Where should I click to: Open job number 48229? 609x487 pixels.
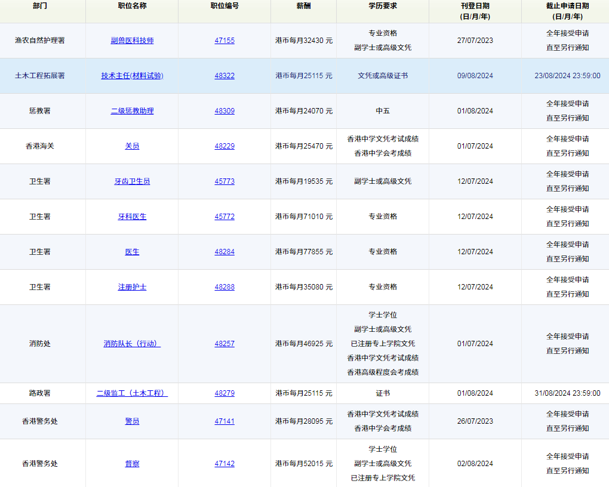(x=224, y=146)
